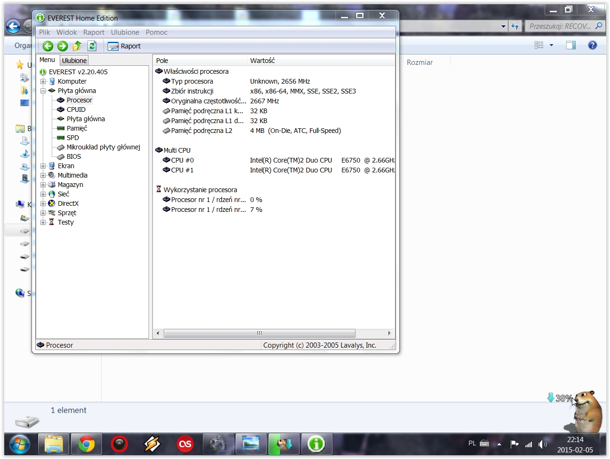Viewport: 610px width, 459px height.
Task: Open the Windows Start menu
Action: (19, 444)
